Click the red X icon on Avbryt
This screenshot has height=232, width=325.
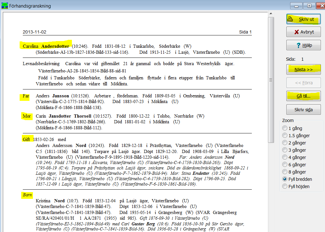coord(296,32)
